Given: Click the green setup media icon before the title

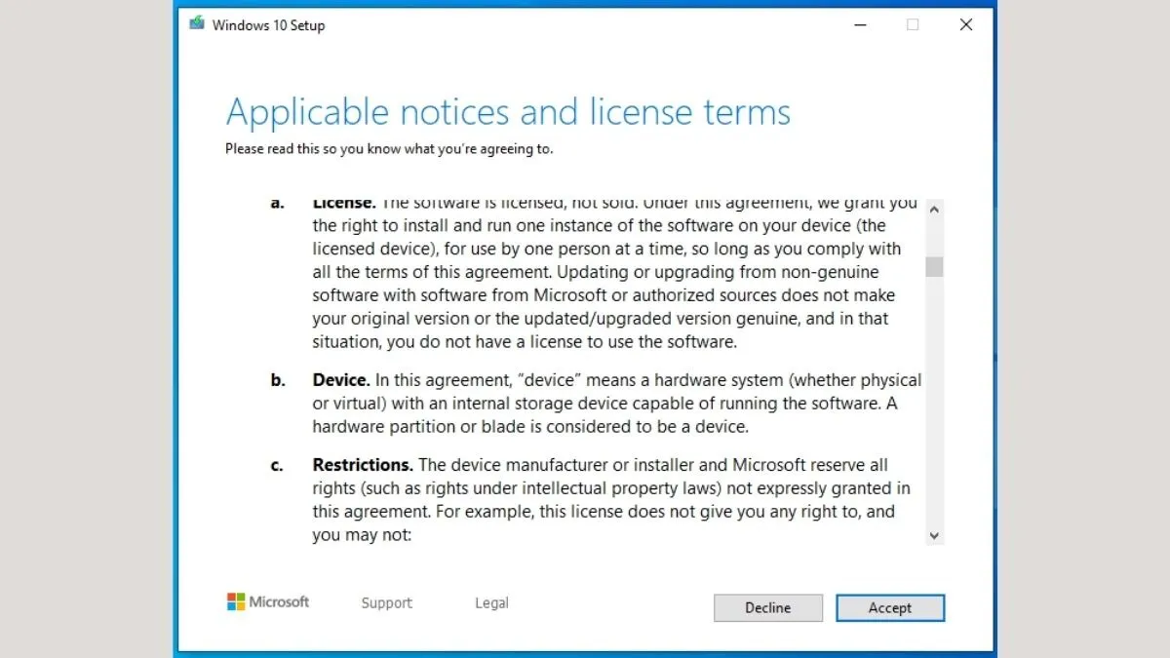Looking at the screenshot, I should pos(198,23).
